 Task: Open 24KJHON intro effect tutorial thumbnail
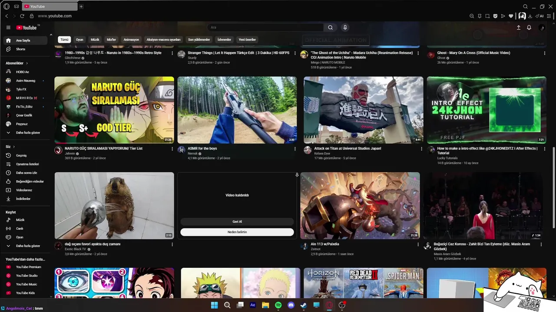486,110
